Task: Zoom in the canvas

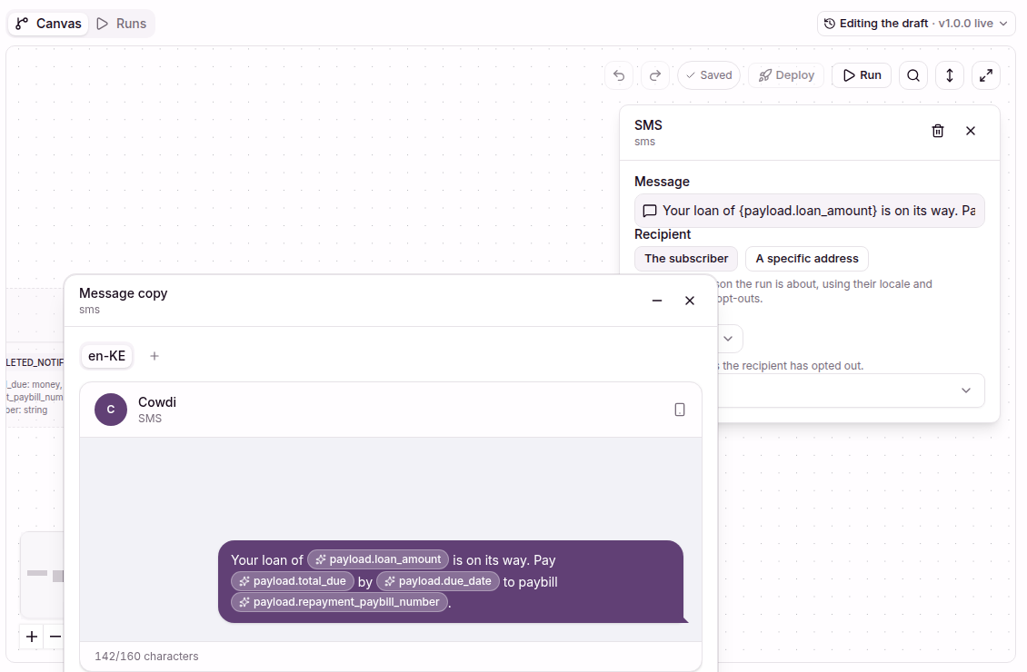Action: point(32,636)
